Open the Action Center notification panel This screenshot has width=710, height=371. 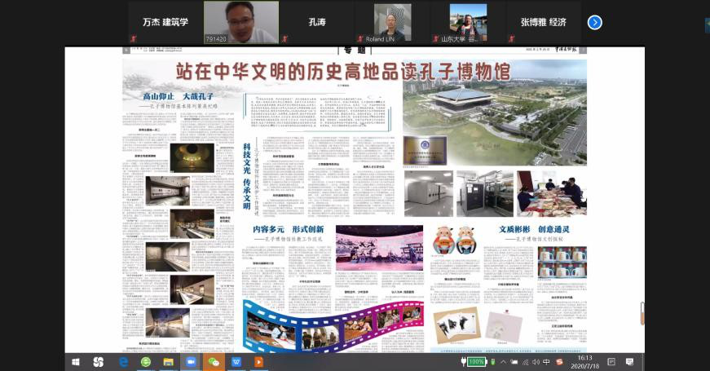630,361
